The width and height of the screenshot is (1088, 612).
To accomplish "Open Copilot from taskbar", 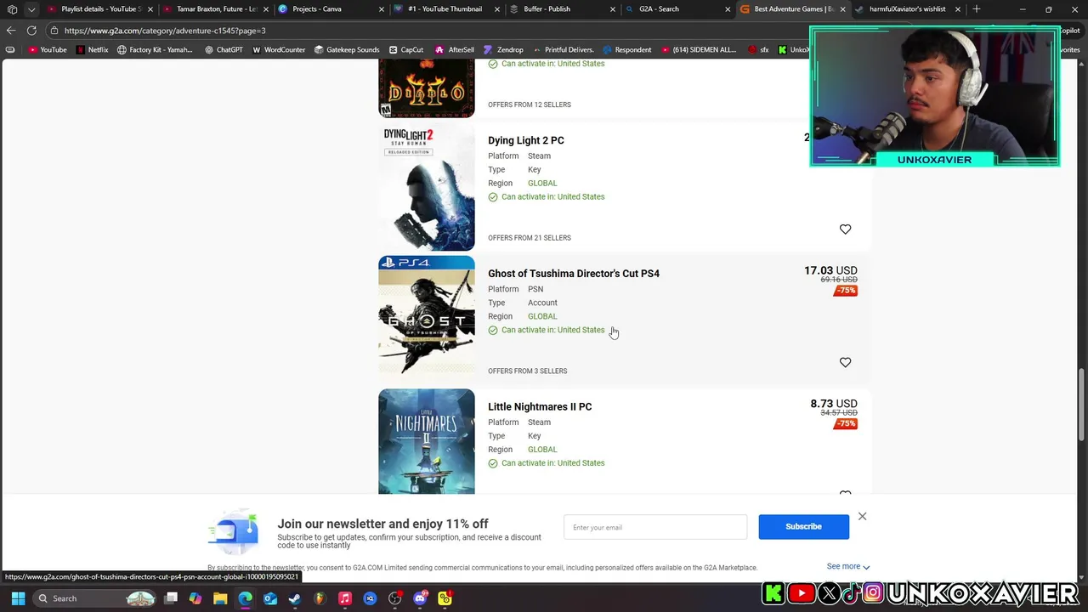I will point(195,598).
